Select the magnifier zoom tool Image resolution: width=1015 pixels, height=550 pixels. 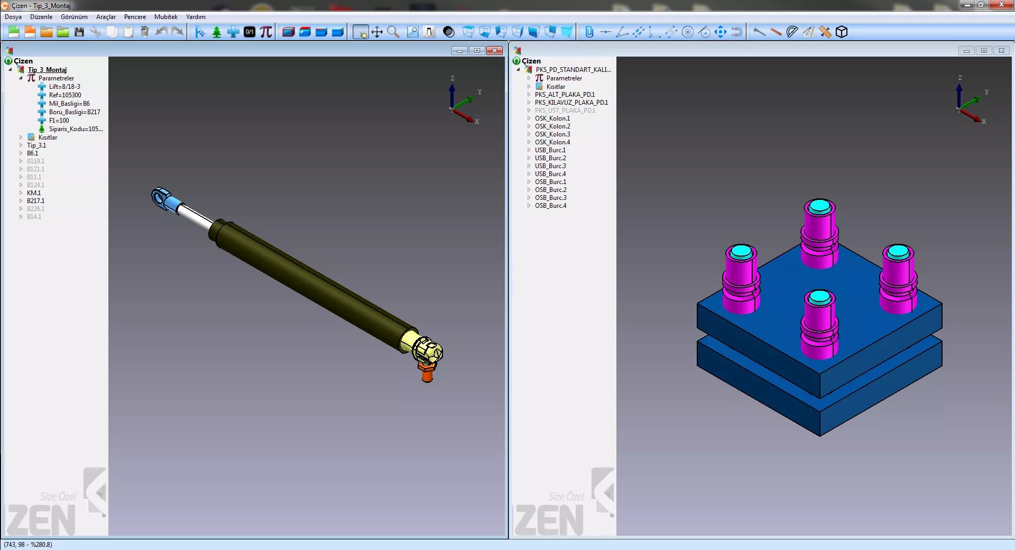pyautogui.click(x=393, y=32)
